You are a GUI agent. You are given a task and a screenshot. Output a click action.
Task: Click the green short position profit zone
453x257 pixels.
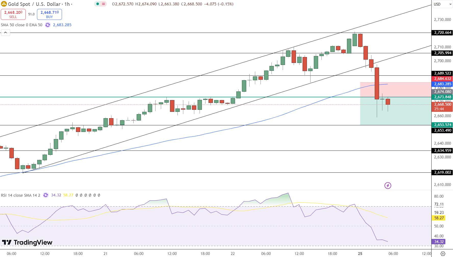[x=396, y=111]
